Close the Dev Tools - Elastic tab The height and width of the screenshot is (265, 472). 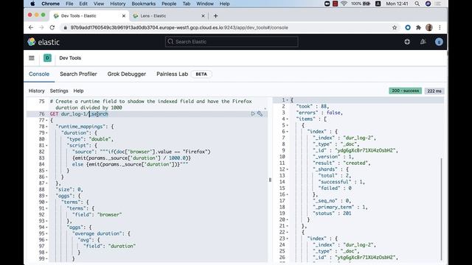tap(123, 15)
